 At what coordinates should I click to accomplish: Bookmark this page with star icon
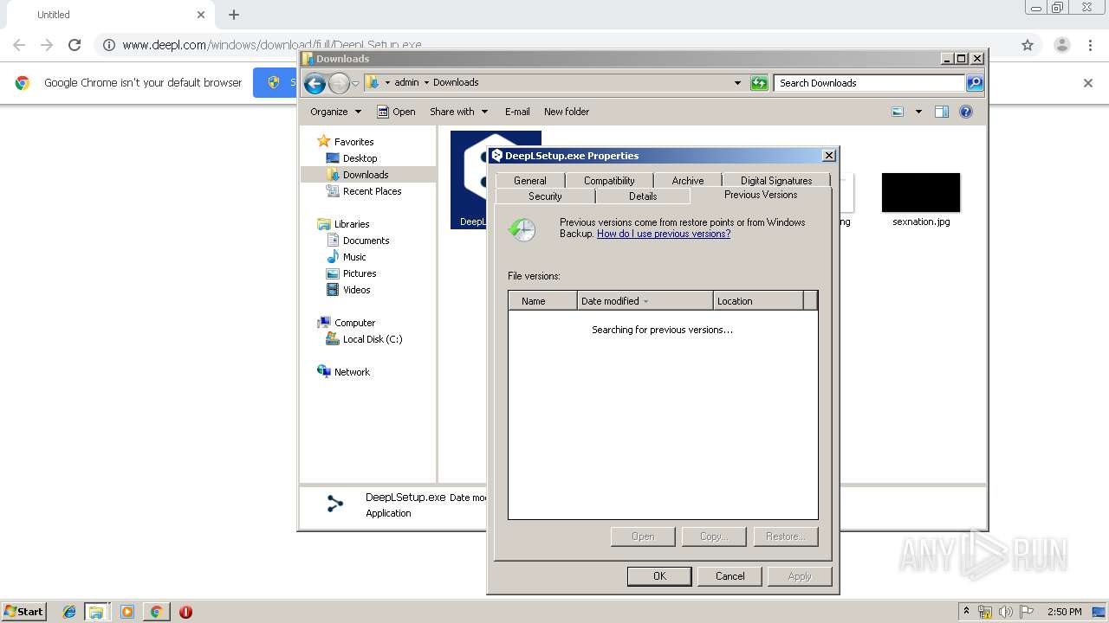point(1028,45)
